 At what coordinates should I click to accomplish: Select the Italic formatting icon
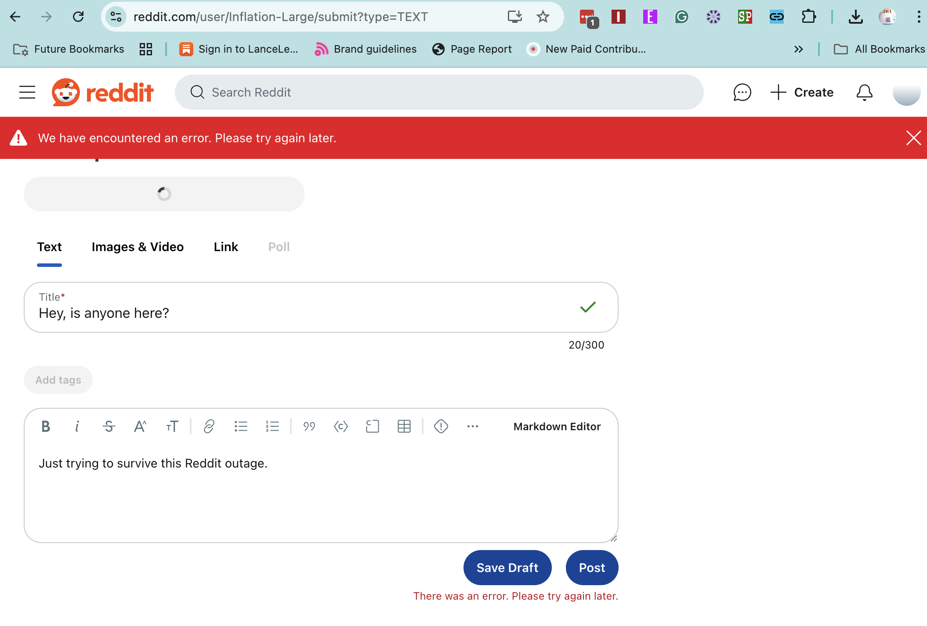click(78, 426)
